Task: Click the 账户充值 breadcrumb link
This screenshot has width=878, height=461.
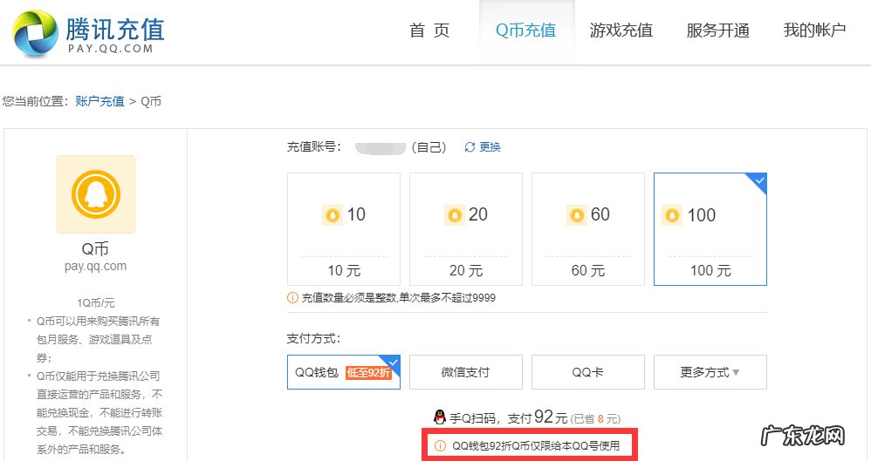Action: click(99, 101)
